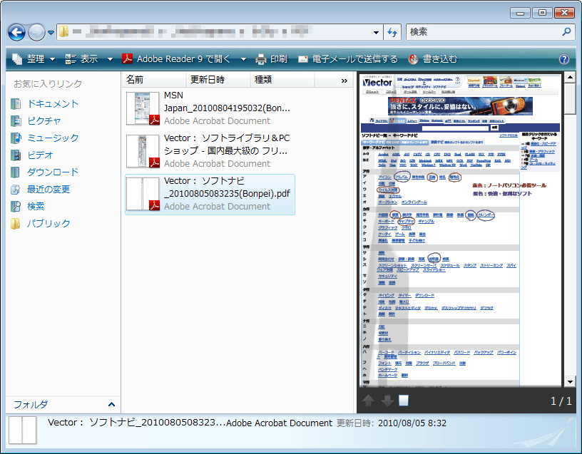Viewport: 582px width, 454px height.
Task: Sort by 種類 column header
Action: [282, 79]
